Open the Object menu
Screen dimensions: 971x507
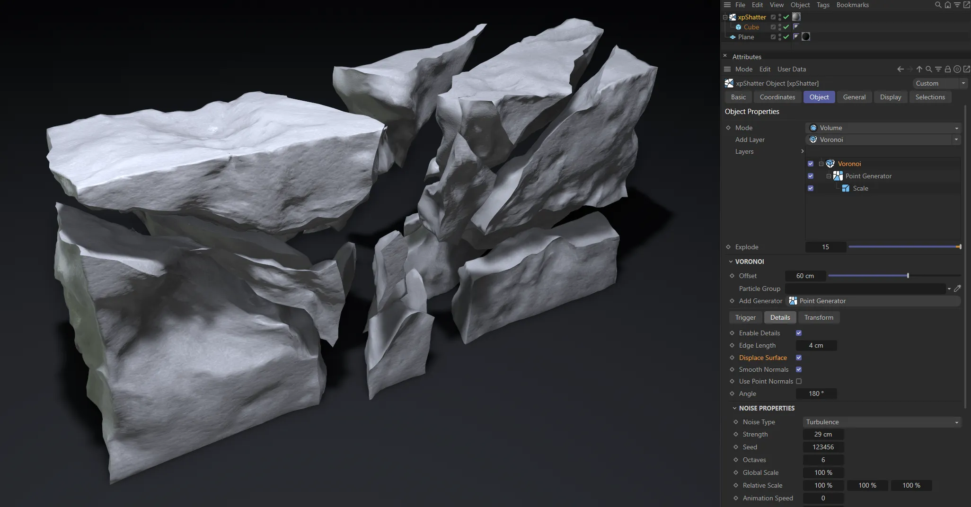[800, 5]
